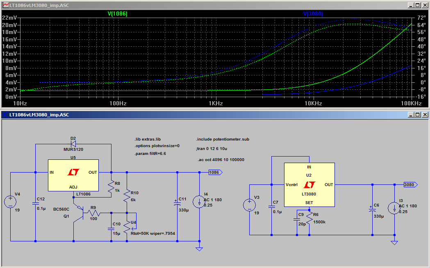Click the 10Hz frequency axis label
The image size is (430, 268).
point(20,104)
